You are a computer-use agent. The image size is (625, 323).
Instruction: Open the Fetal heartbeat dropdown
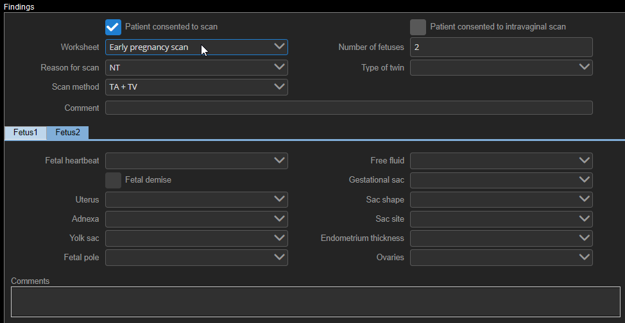click(x=196, y=160)
